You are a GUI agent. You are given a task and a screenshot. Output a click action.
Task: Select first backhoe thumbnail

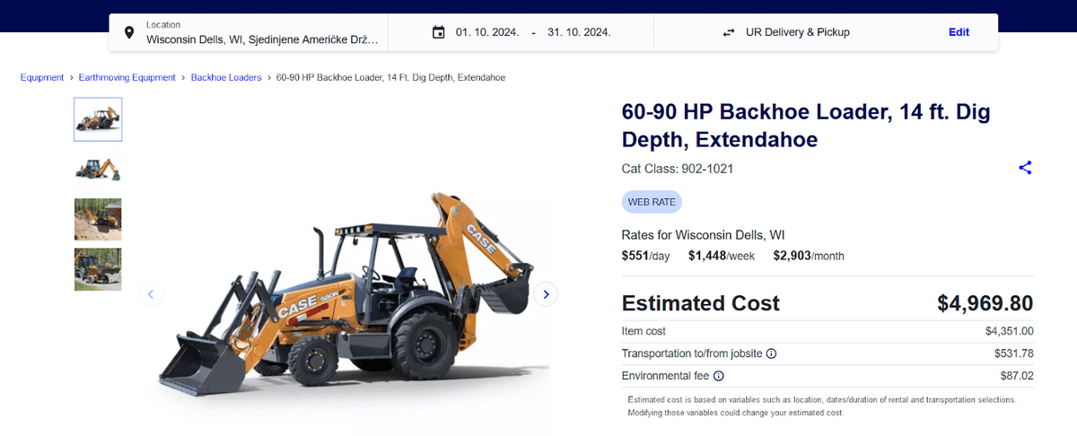pyautogui.click(x=98, y=119)
